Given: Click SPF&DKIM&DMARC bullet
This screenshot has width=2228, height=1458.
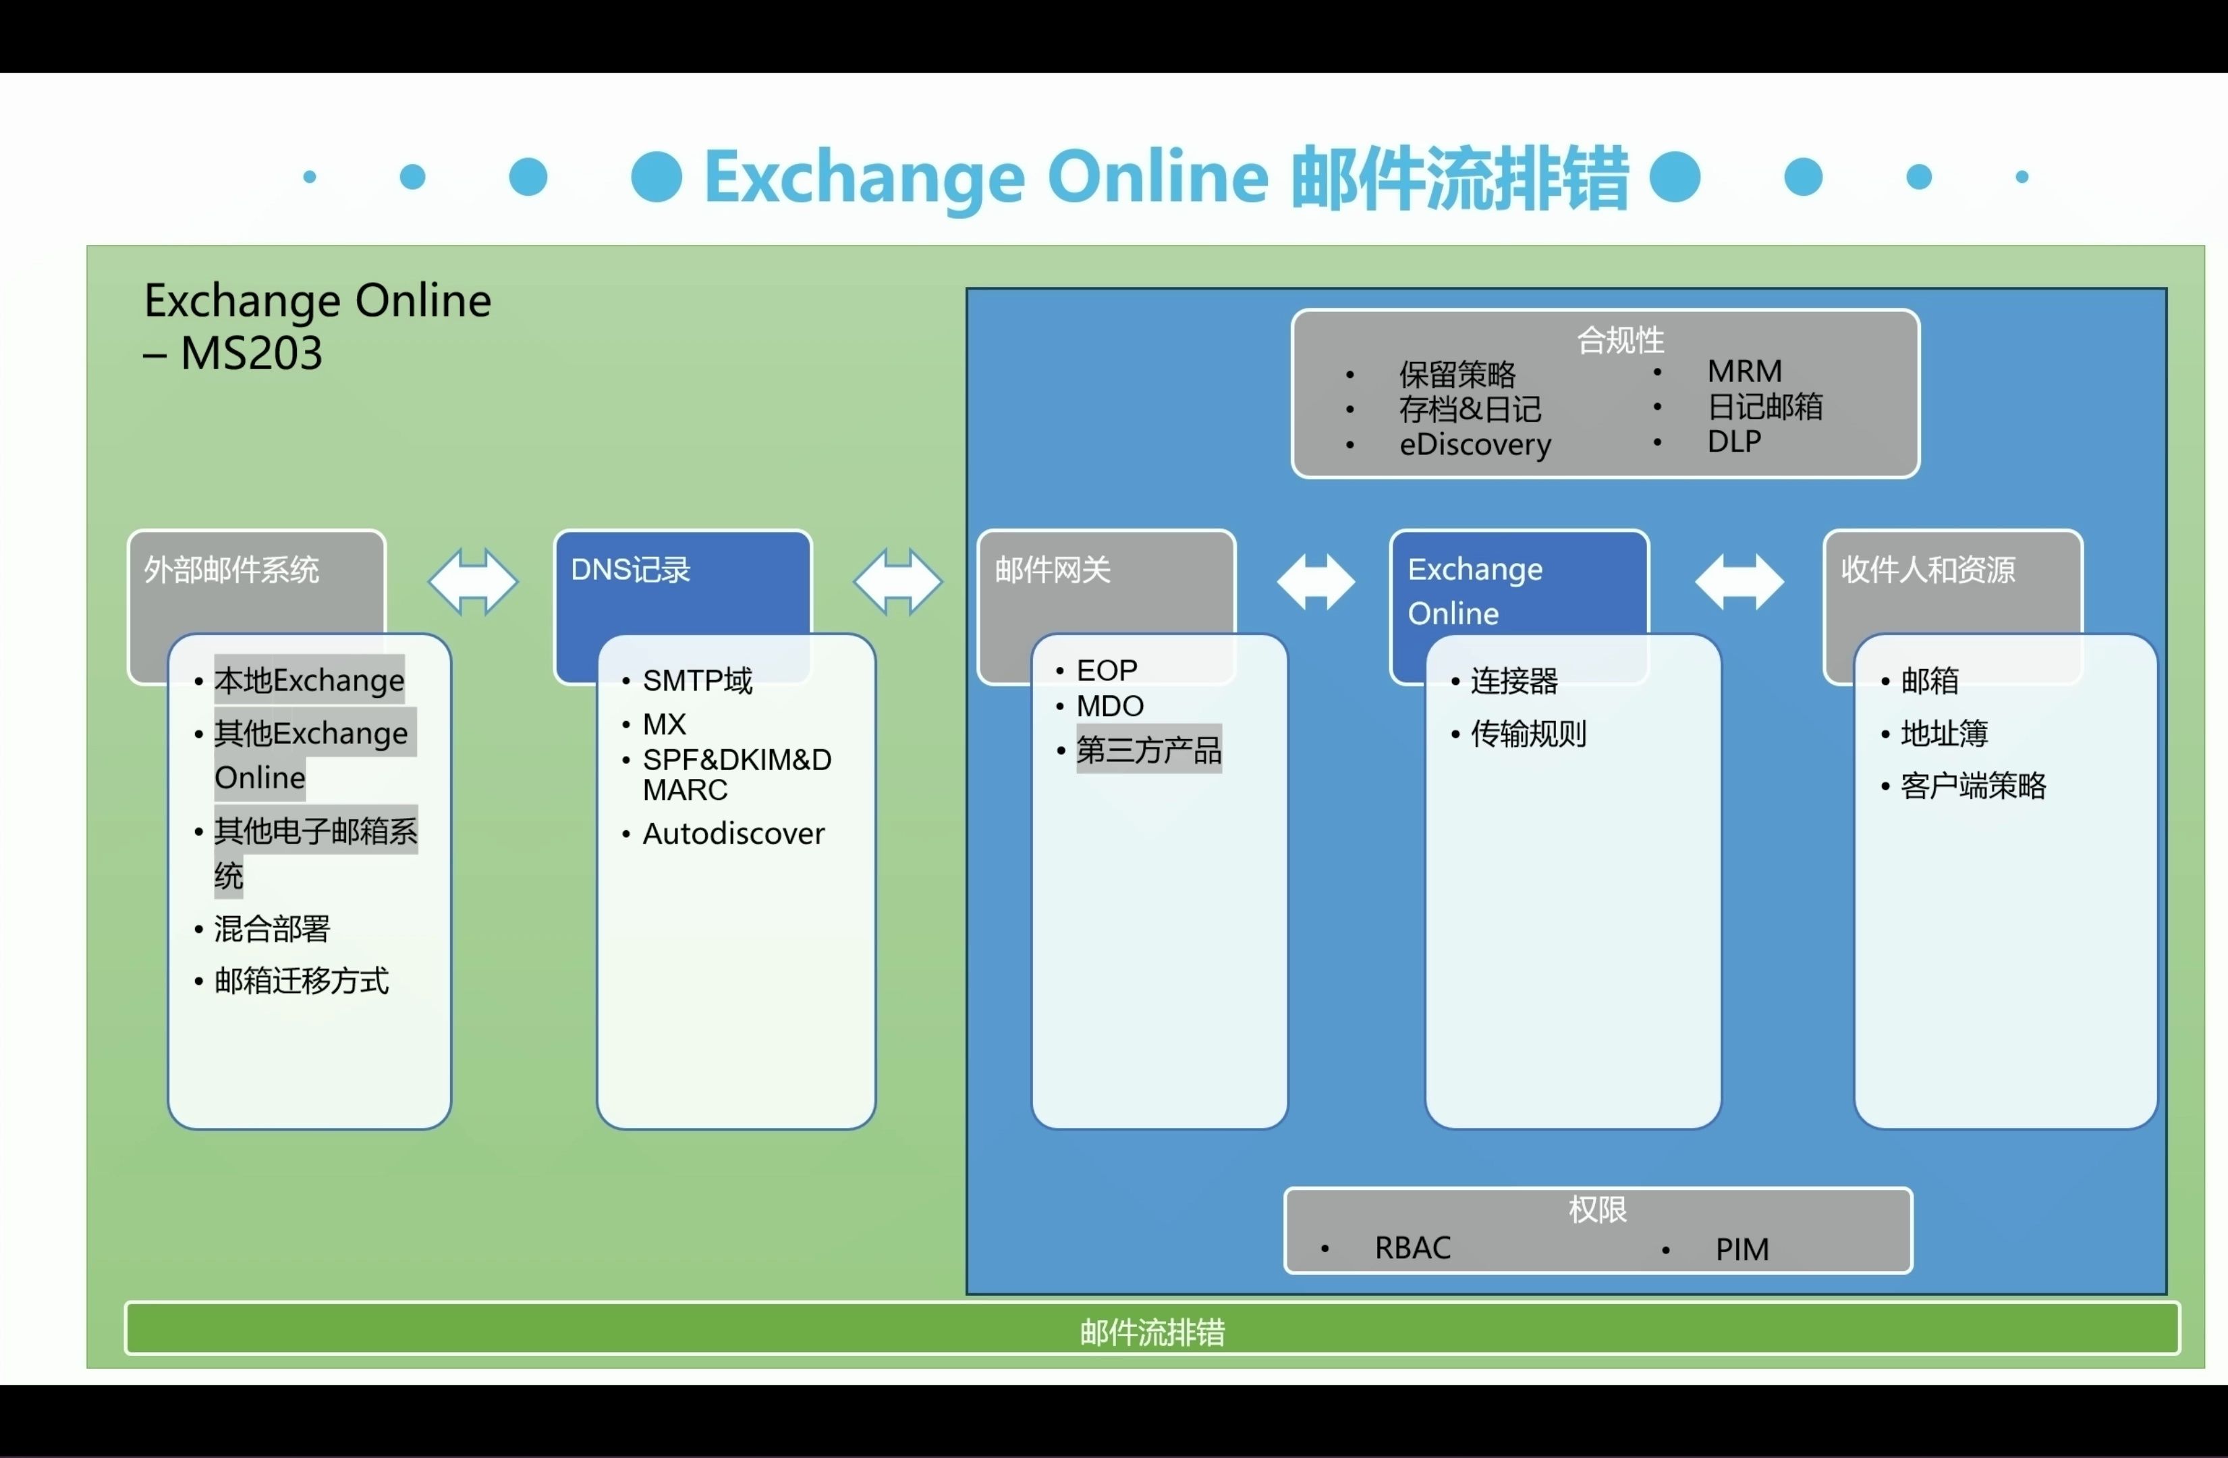Looking at the screenshot, I should click(x=737, y=774).
